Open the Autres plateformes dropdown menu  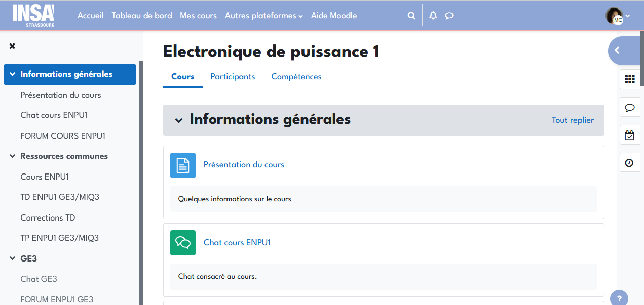[263, 15]
